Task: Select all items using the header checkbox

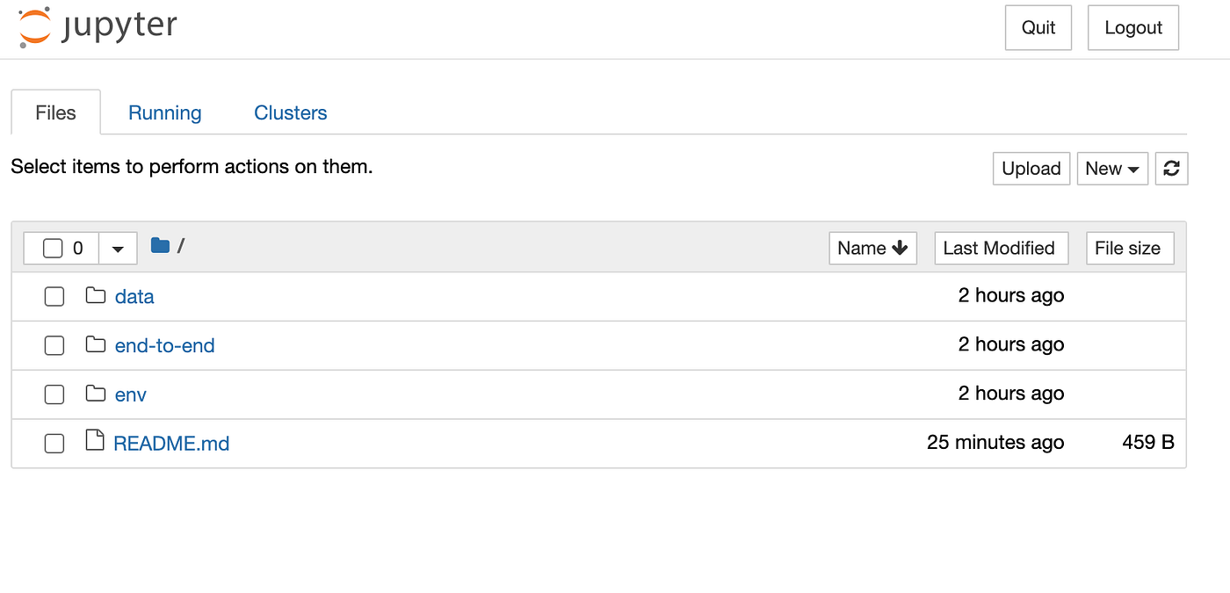Action: [x=54, y=248]
